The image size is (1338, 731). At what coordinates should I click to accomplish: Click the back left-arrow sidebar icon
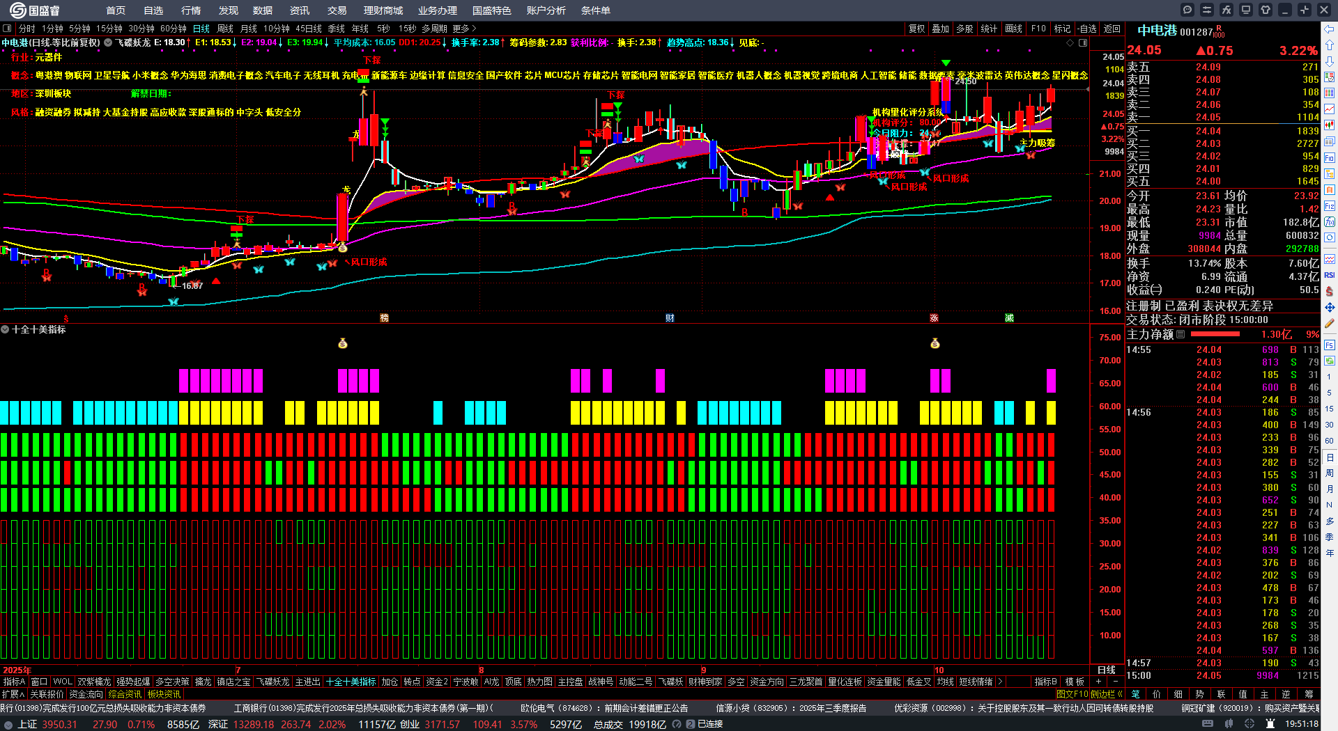1330,29
